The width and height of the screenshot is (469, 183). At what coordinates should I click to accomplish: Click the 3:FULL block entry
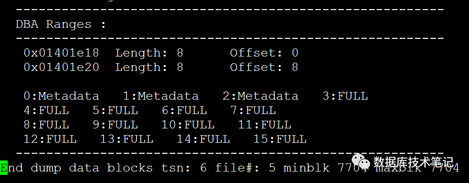(x=345, y=96)
